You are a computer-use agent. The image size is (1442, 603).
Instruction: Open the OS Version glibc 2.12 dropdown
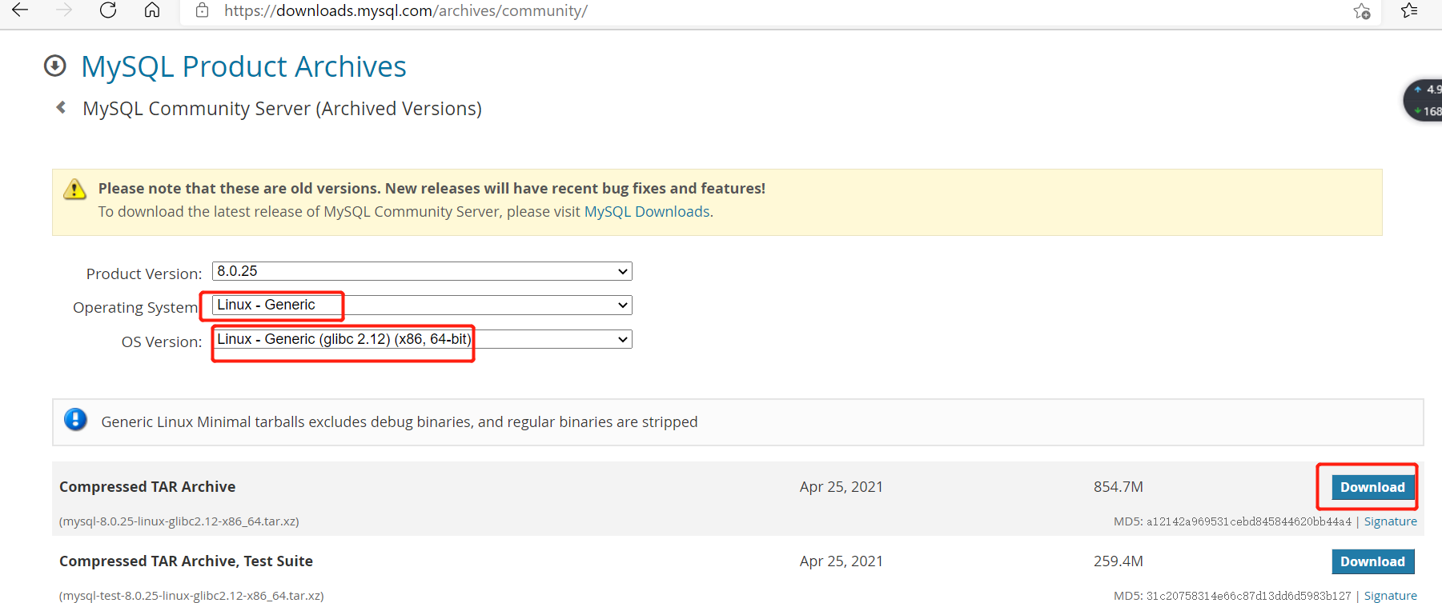coord(422,339)
